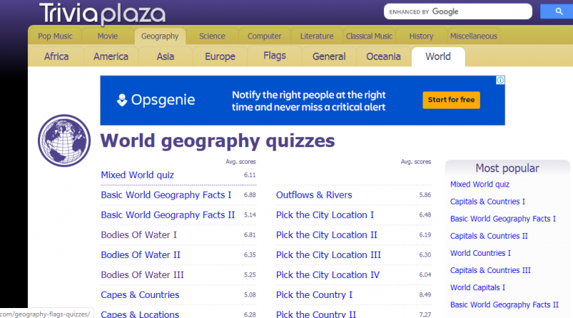Viewport: 573px width, 318px height.
Task: Open the Classical Music category tab
Action: 369,36
